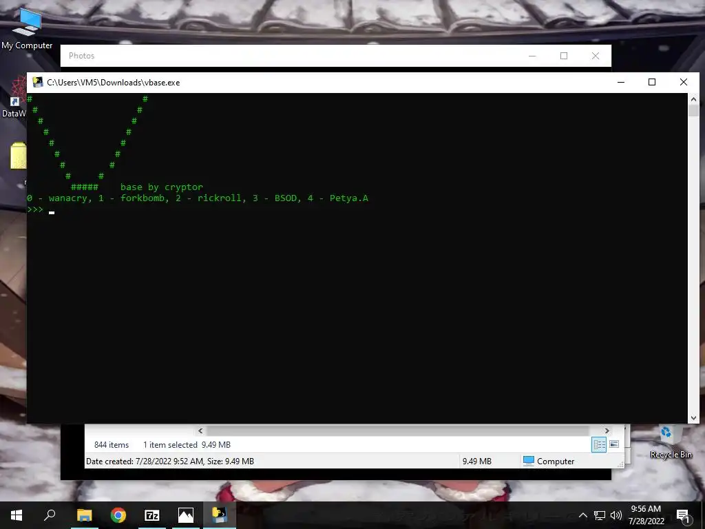
Task: Click the yellow folder desktop icon
Action: click(x=18, y=156)
